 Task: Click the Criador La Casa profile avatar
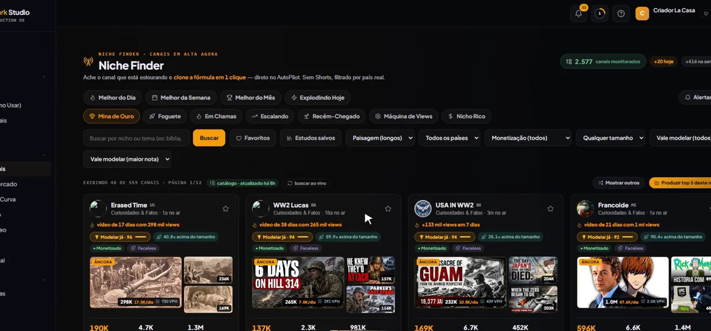click(x=642, y=14)
